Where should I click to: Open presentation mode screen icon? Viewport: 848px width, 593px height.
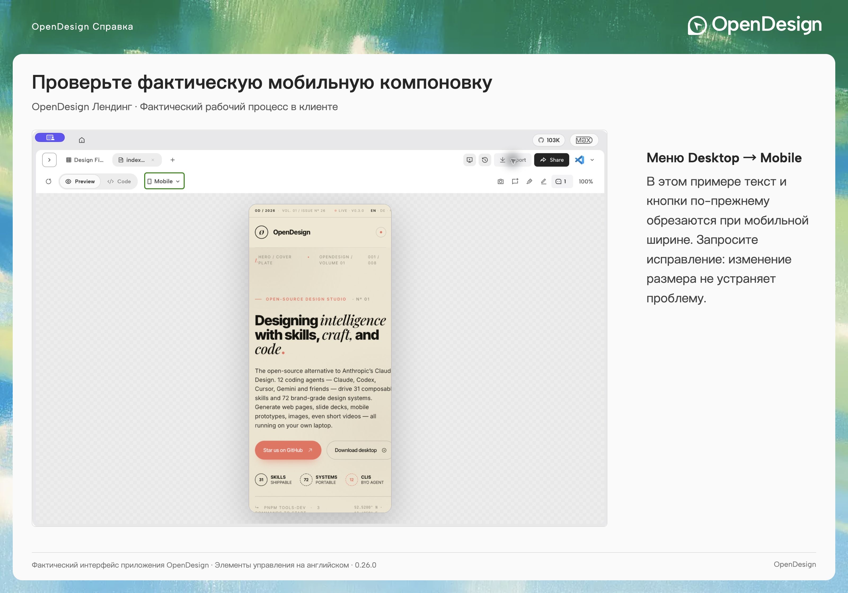[469, 160]
